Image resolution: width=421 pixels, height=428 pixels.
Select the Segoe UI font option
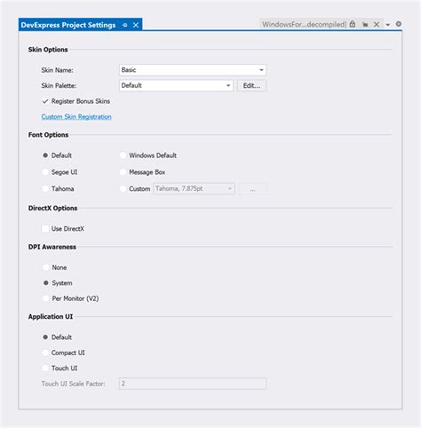tap(45, 172)
